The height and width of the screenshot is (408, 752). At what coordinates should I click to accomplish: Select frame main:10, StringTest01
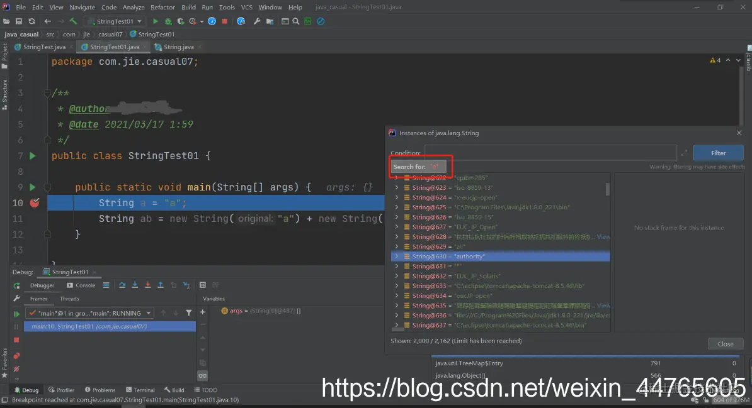[x=110, y=326]
